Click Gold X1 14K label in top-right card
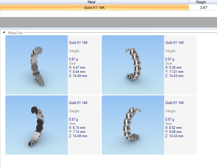Image resolution: width=217 pixels, height=168 pixels. pos(174,43)
